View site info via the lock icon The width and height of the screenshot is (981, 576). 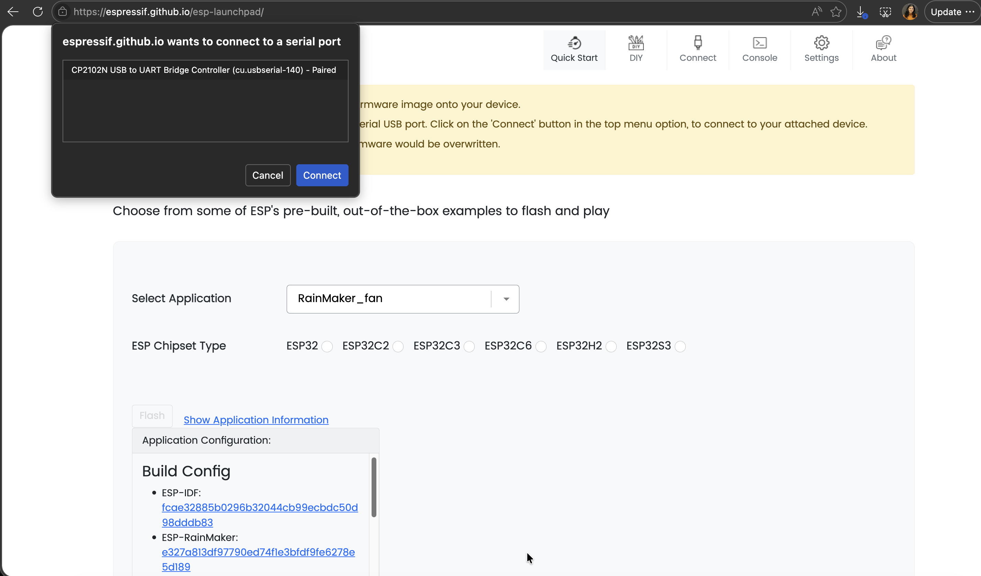63,12
